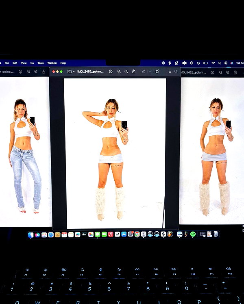
Task: Show Inspector info for IMG_2452 window
Action: pyautogui.click(x=111, y=72)
